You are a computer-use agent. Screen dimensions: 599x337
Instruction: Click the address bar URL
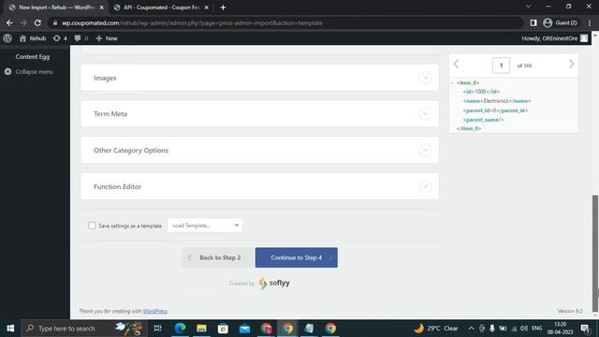tap(192, 22)
